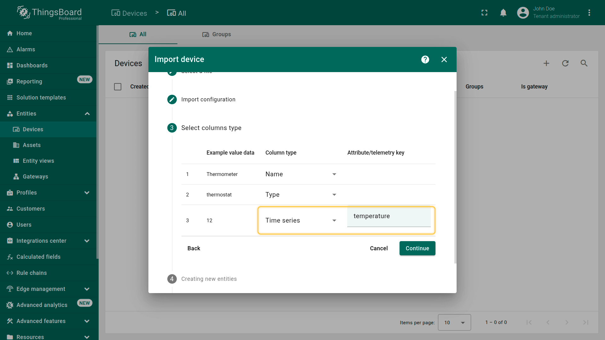Focus the temperature telemetry key field
605x340 pixels.
tap(389, 216)
